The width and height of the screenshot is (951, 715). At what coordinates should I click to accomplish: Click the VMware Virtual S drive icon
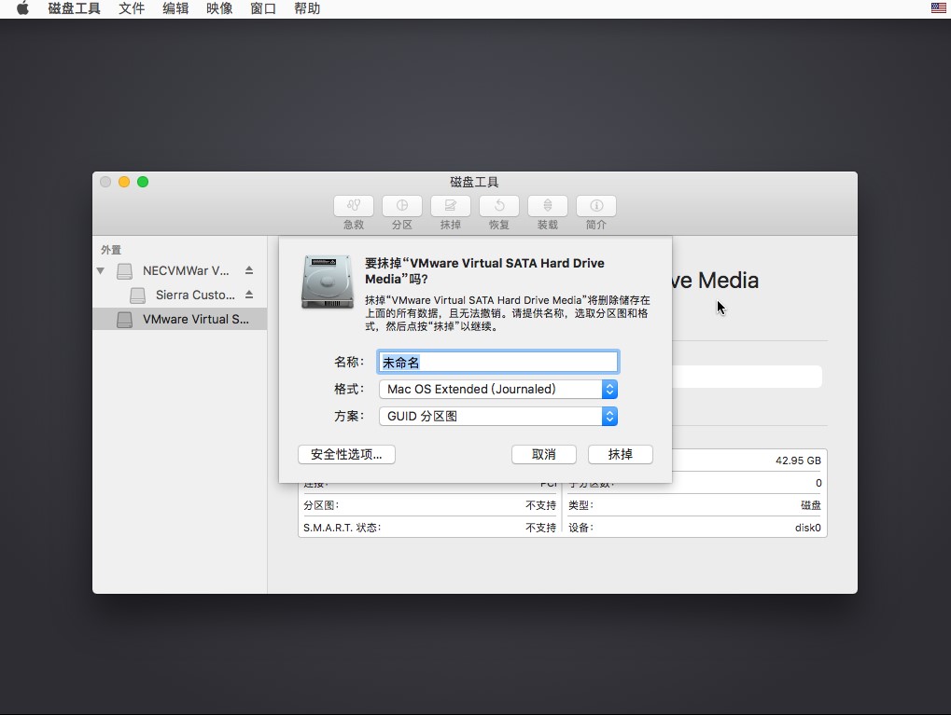[x=124, y=320]
